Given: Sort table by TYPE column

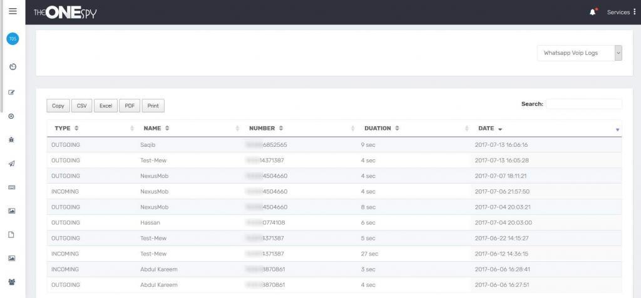Looking at the screenshot, I should tap(66, 128).
